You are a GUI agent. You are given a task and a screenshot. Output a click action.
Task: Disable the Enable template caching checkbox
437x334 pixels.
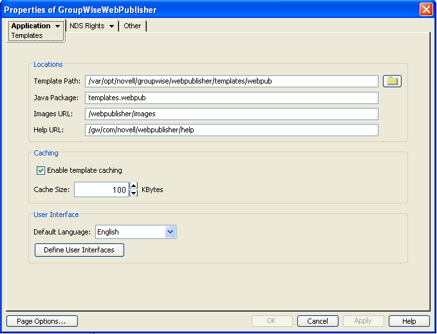click(41, 170)
